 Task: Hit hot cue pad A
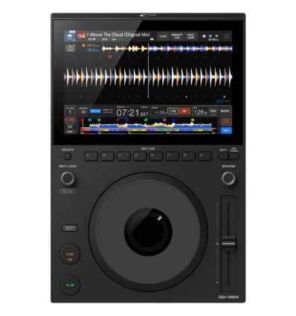coord(91,156)
